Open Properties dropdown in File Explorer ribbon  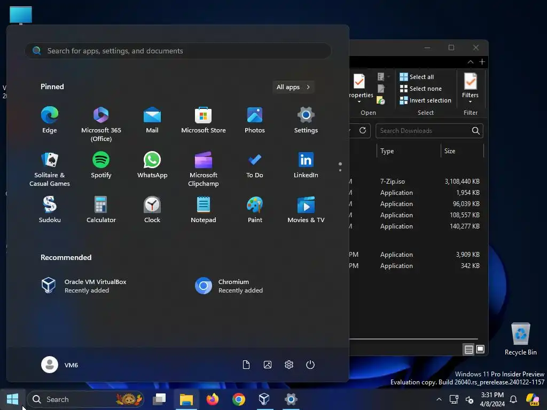[360, 88]
